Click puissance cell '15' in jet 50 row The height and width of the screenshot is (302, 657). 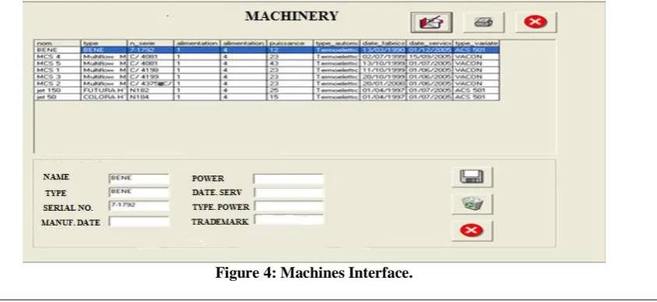pos(290,97)
